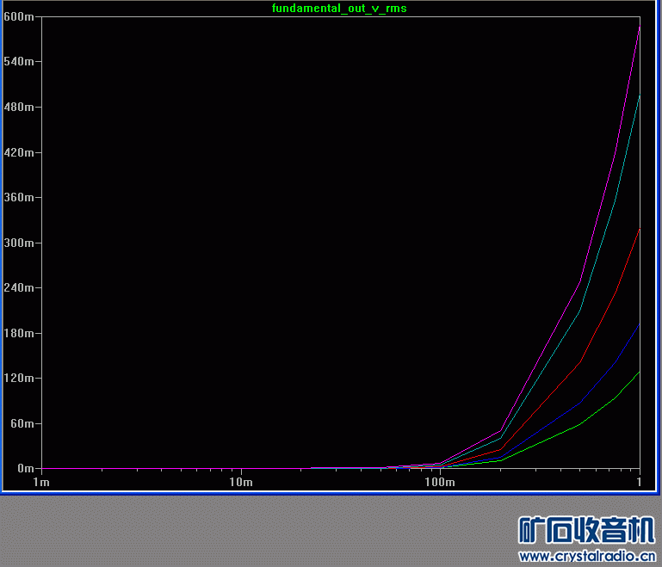
Task: Click the 100m horizontal axis label
Action: pyautogui.click(x=440, y=482)
